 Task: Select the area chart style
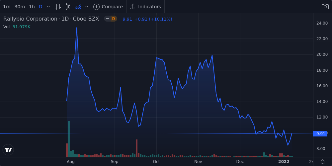click(x=78, y=7)
